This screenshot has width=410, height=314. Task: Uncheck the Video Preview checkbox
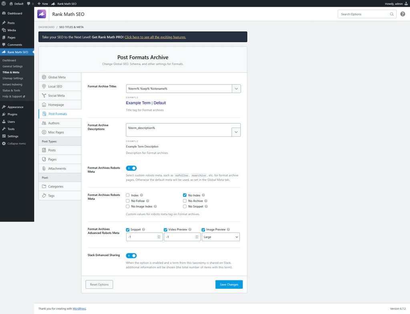165,230
